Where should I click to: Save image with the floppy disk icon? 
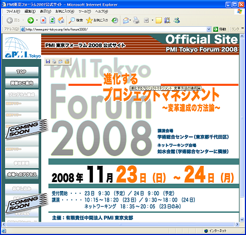click(48, 61)
